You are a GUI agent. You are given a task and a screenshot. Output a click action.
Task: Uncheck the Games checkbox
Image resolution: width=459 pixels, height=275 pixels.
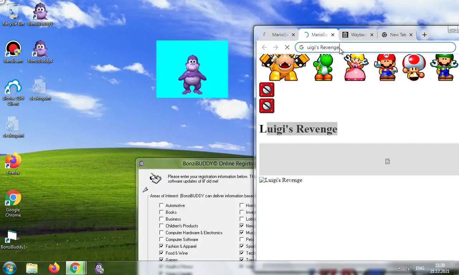coord(161,260)
